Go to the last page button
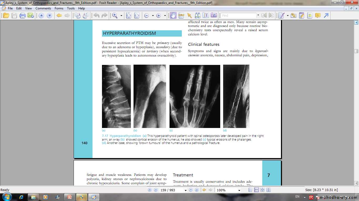Viewport: 359px width, 201px height. (x=197, y=190)
